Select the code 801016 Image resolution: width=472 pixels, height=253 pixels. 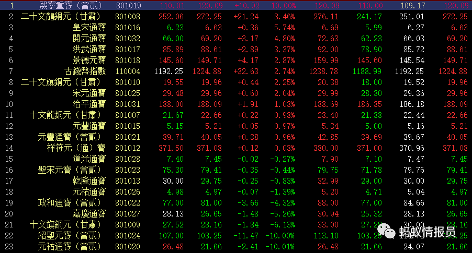click(128, 28)
